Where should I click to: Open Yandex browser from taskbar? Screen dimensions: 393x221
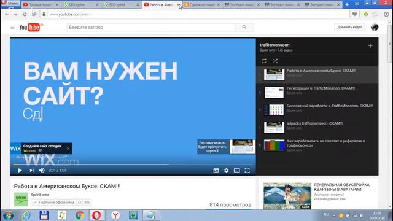(115, 215)
